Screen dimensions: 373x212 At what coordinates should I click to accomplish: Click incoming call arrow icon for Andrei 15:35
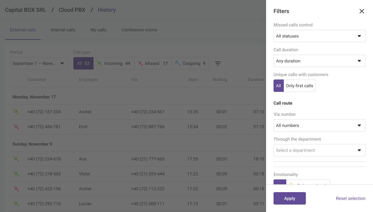[x=16, y=112]
